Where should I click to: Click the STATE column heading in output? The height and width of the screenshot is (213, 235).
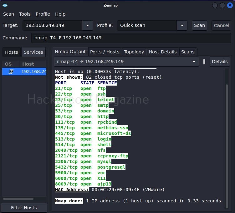(x=87, y=83)
